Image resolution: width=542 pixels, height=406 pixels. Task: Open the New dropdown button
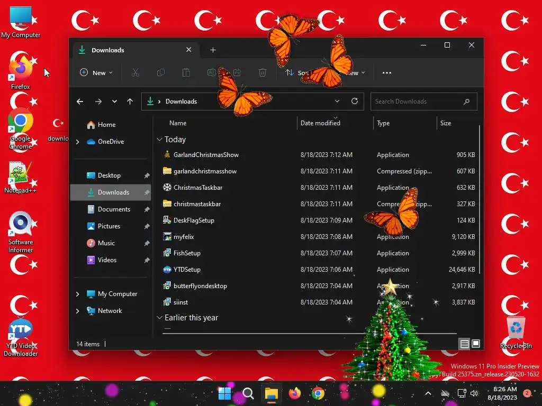tap(96, 73)
